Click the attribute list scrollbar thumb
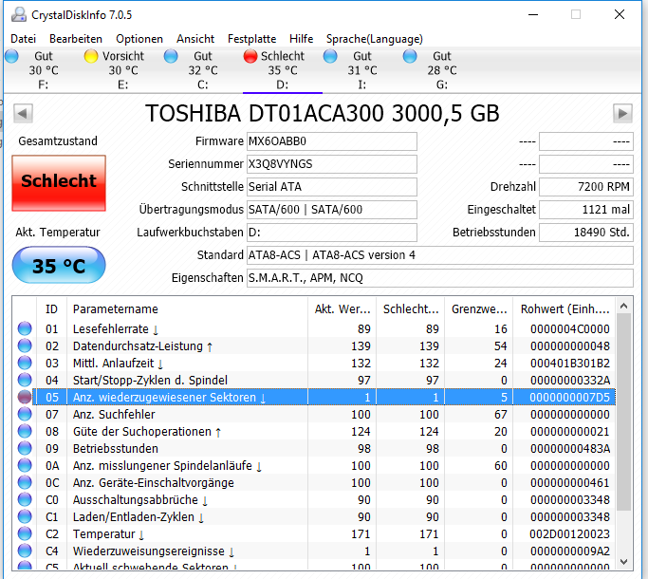The height and width of the screenshot is (579, 648). (x=624, y=412)
